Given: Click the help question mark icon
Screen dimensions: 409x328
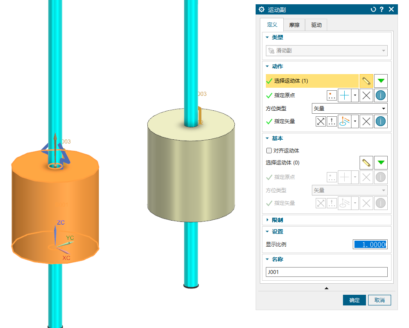Looking at the screenshot, I should tap(382, 9).
